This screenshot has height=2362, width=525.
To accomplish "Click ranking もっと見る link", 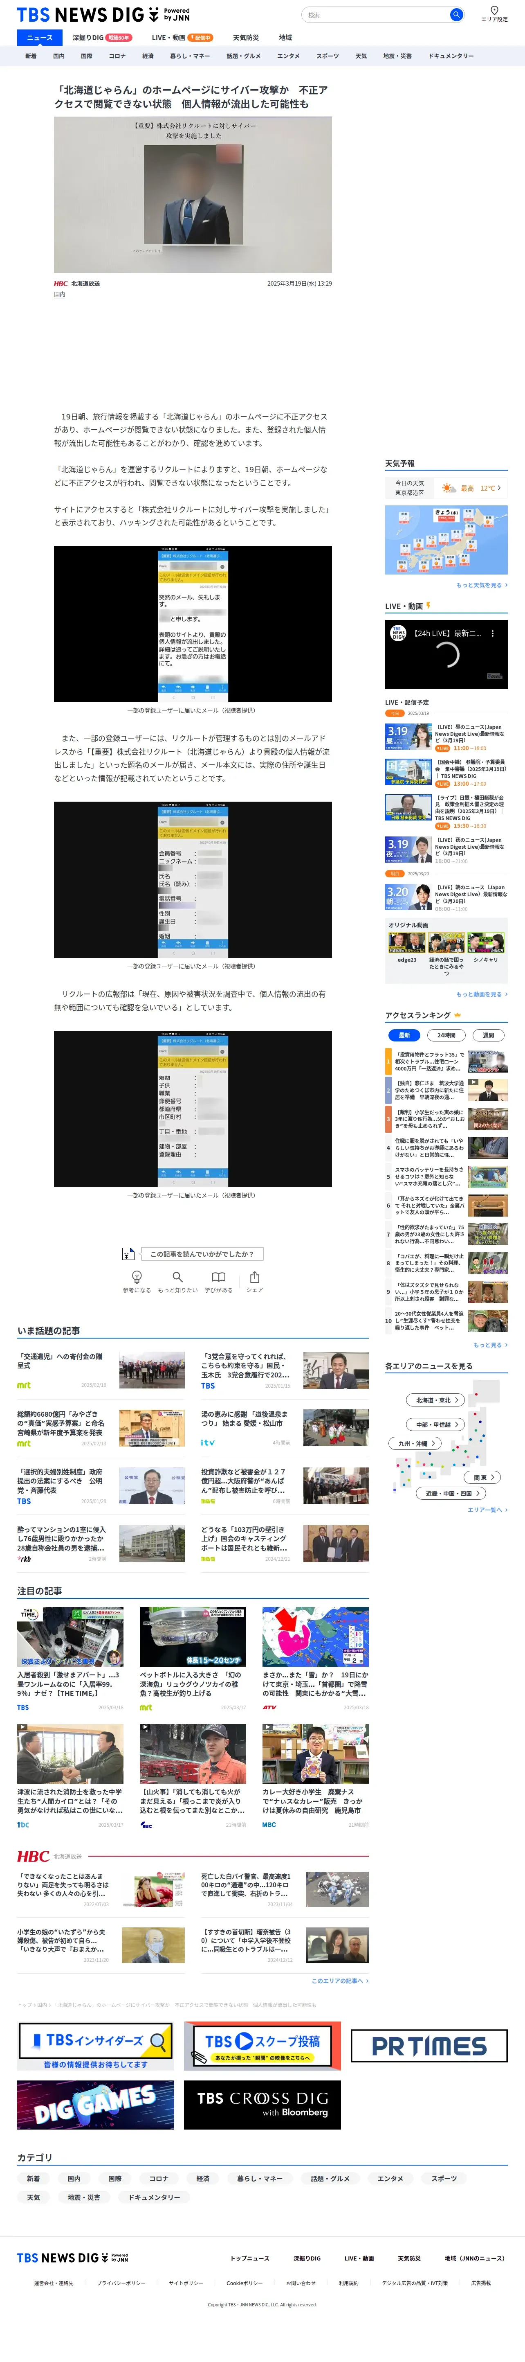I will tap(489, 1344).
